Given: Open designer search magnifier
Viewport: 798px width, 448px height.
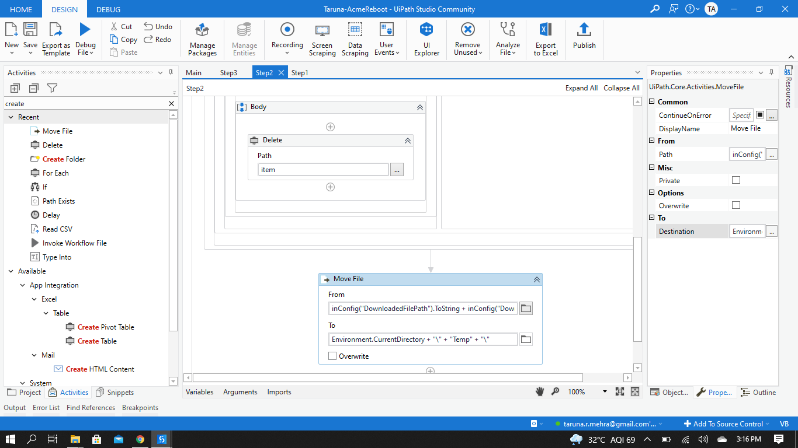Looking at the screenshot, I should tap(556, 392).
